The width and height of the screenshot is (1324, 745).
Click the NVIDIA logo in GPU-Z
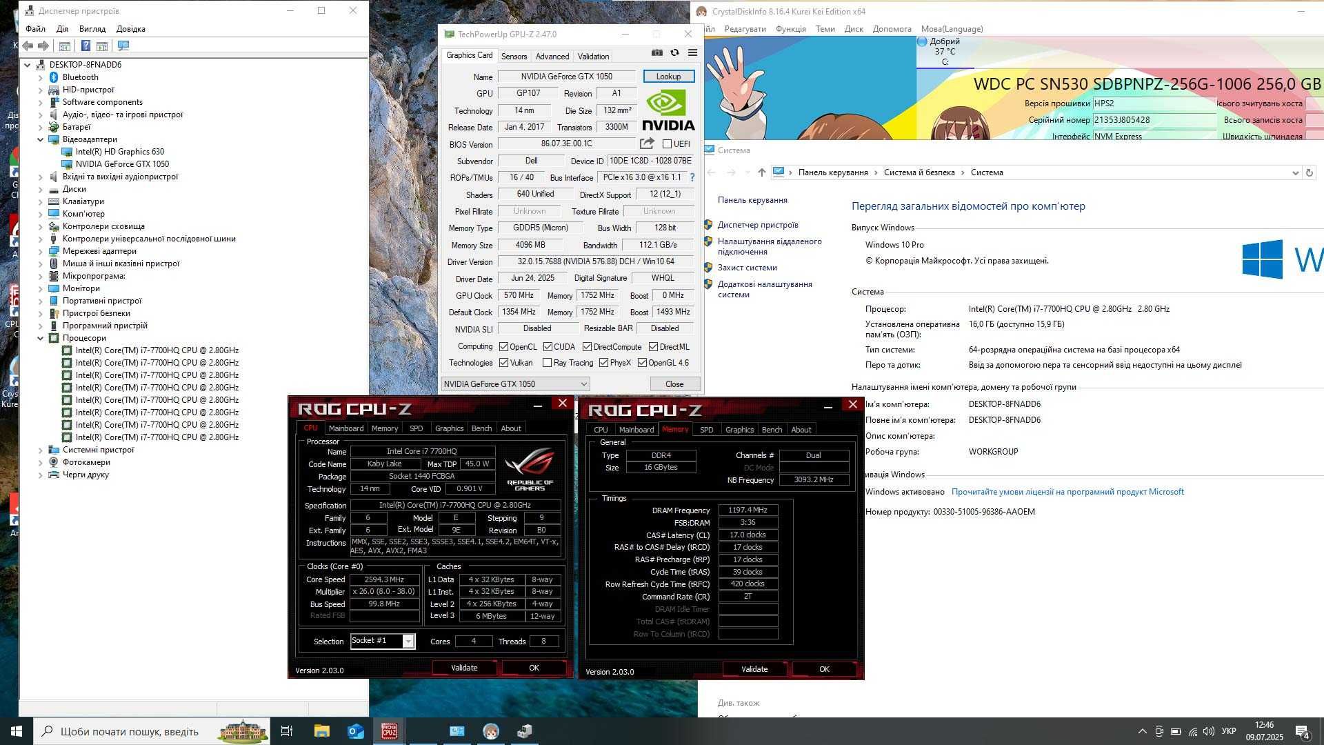668,110
